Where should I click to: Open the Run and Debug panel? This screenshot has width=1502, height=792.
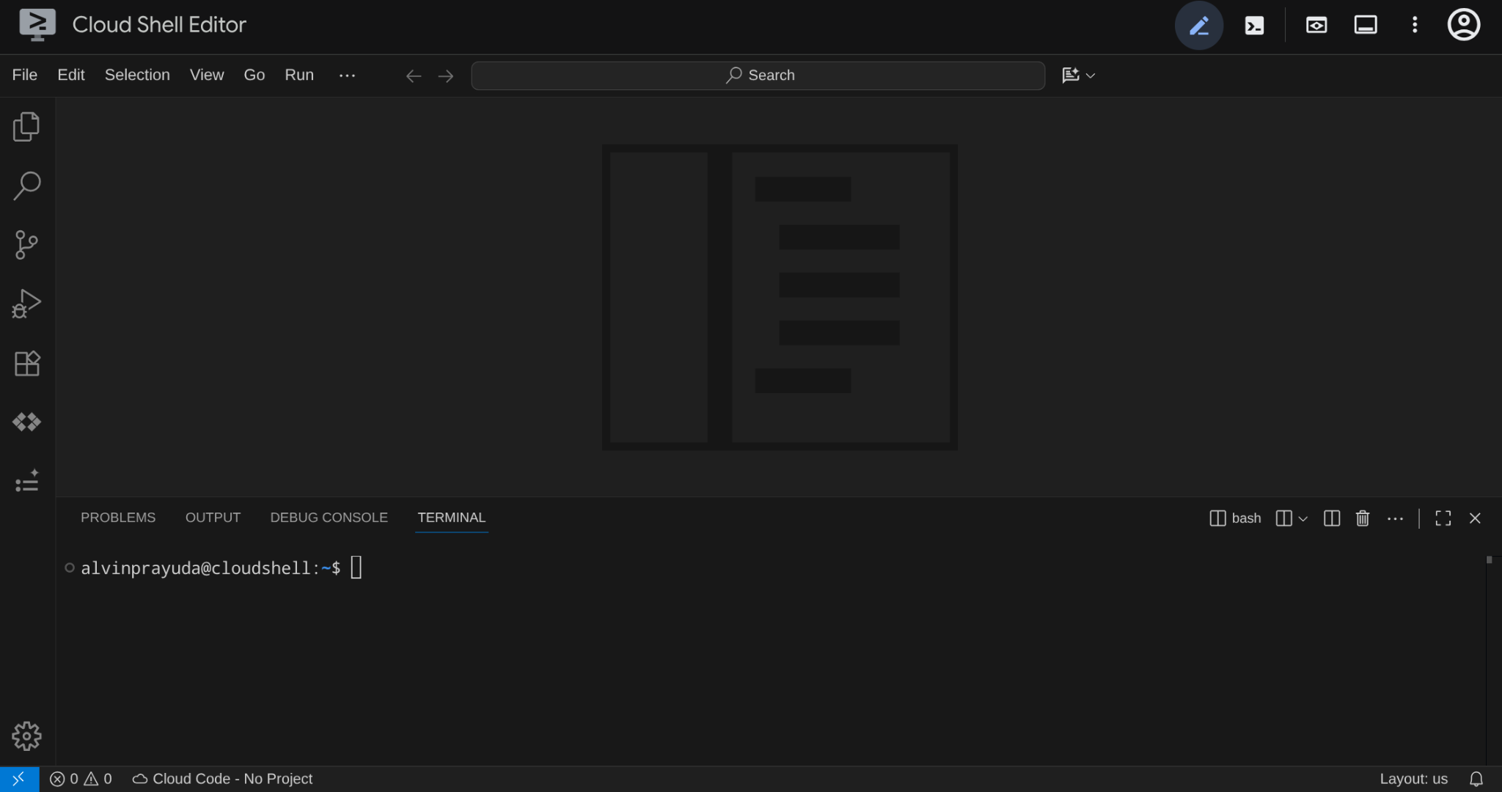[x=26, y=303]
